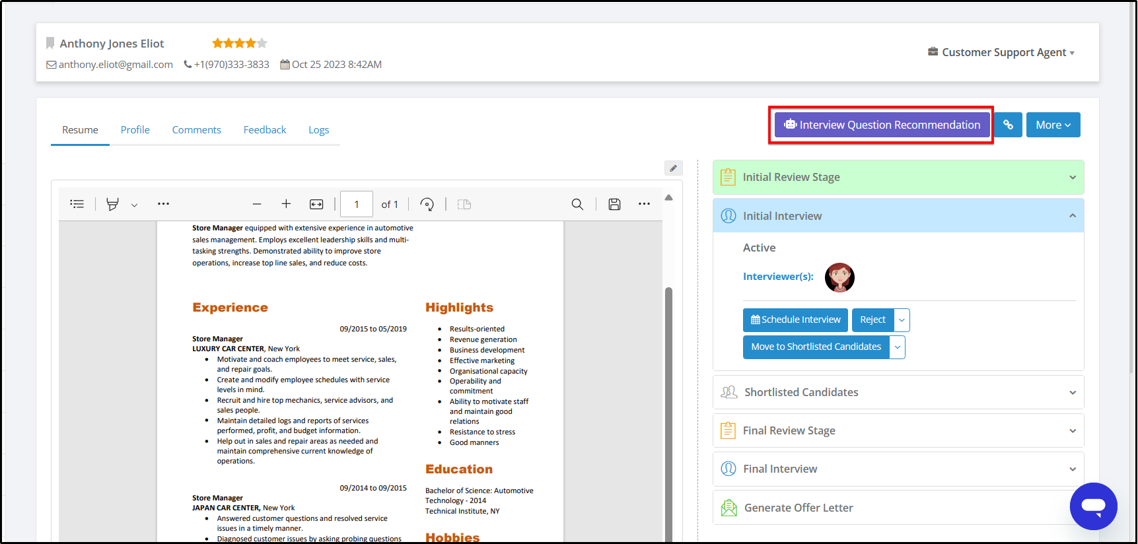View the Logs tab
Viewport: 1138px width, 544px height.
click(x=318, y=130)
